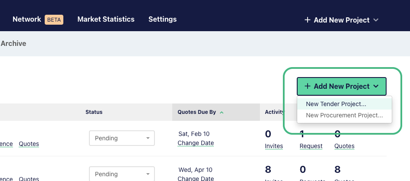The image size is (410, 181).
Task: Click Change Date under Sat, Feb 10
Action: click(196, 143)
